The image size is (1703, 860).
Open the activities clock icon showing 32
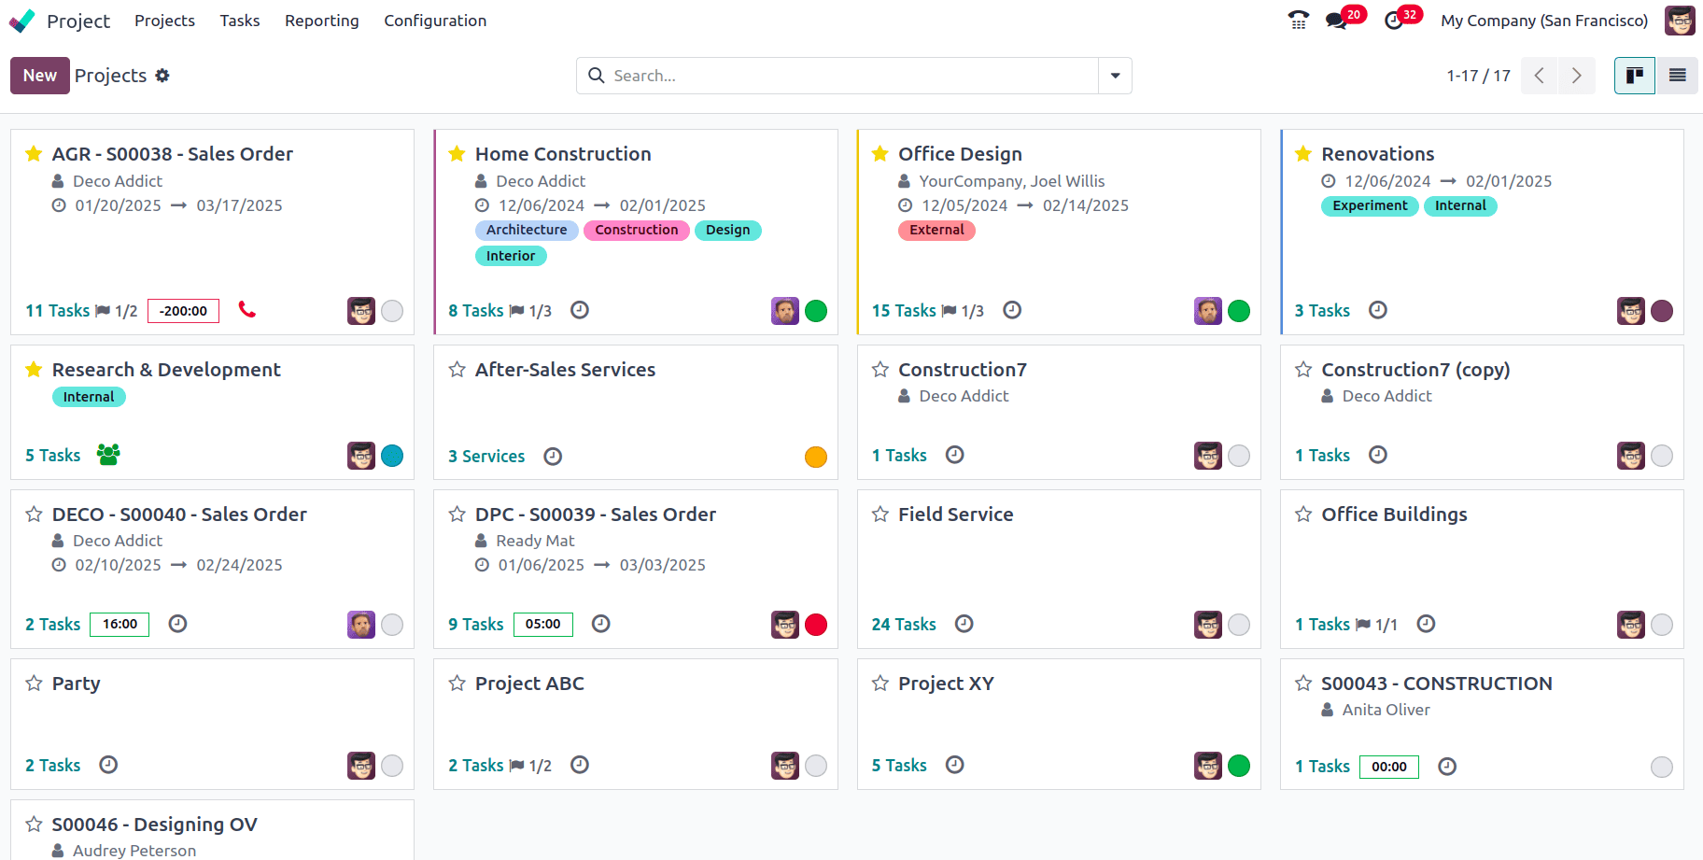tap(1396, 20)
